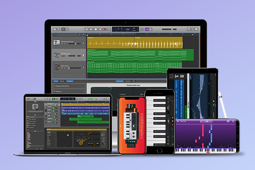Switch to the Master tab

(62, 81)
